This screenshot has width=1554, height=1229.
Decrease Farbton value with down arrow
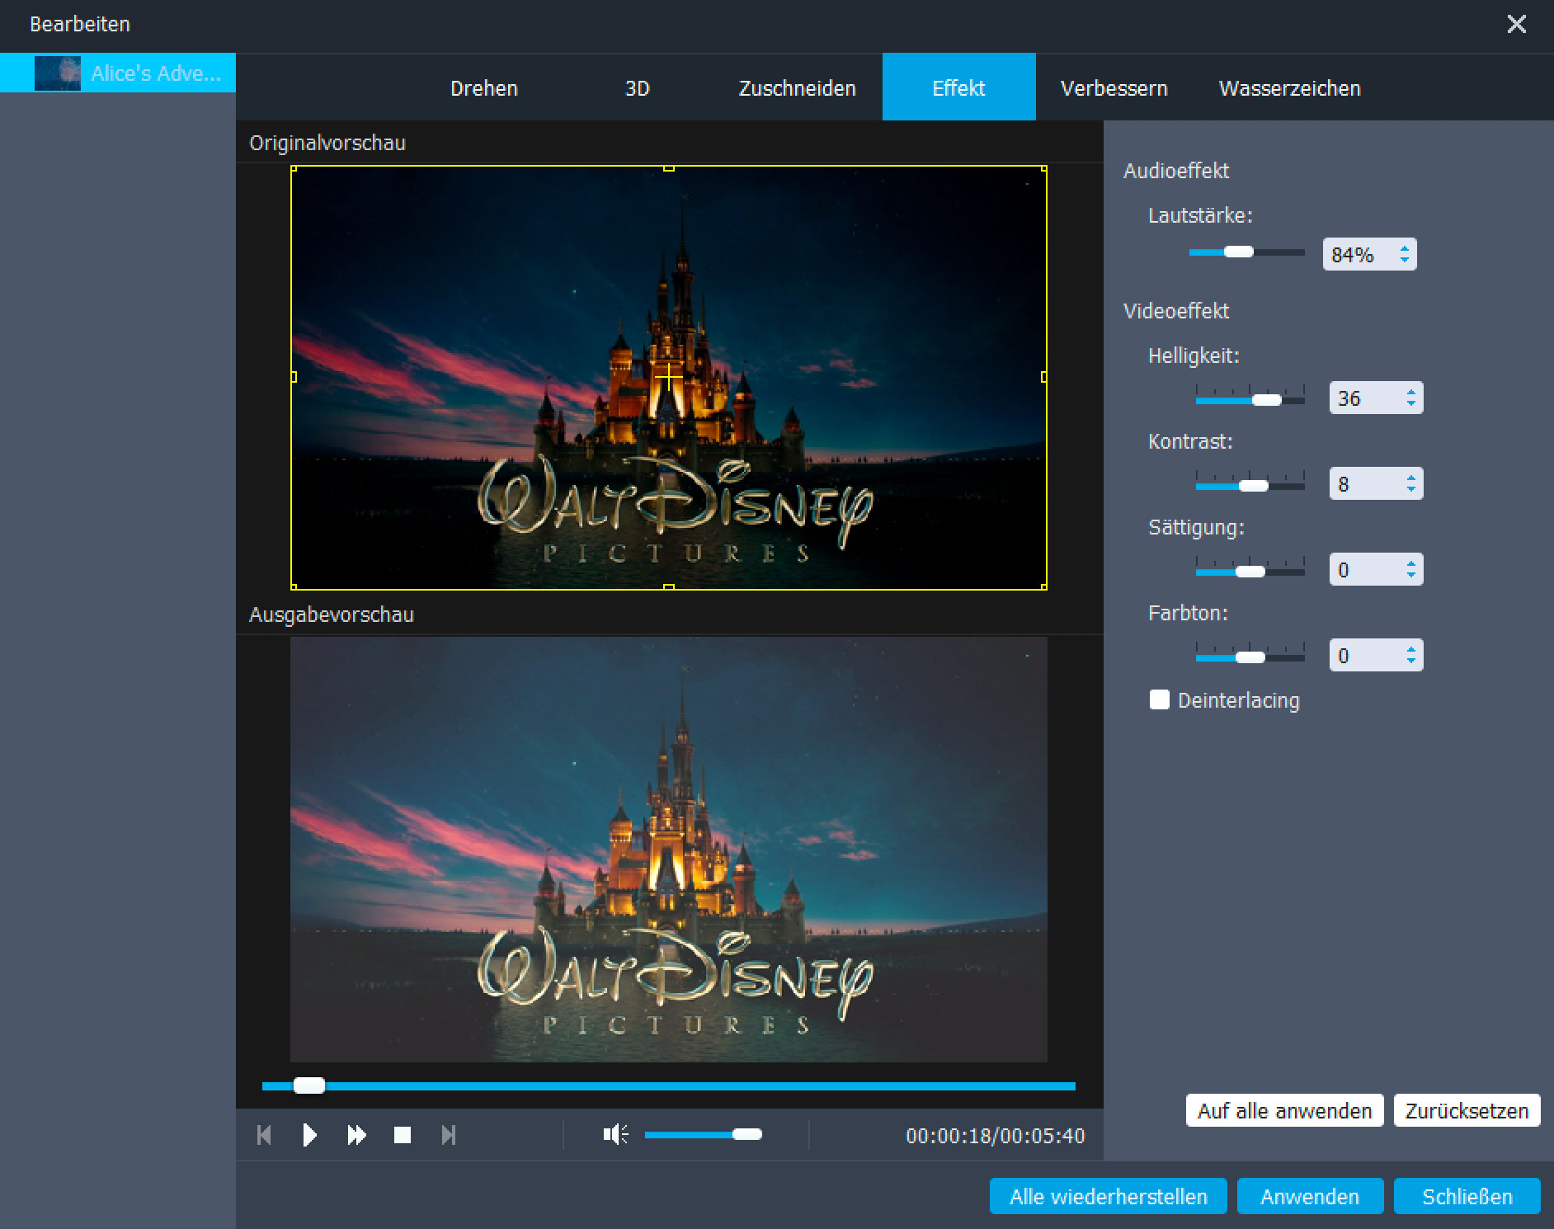(1411, 662)
